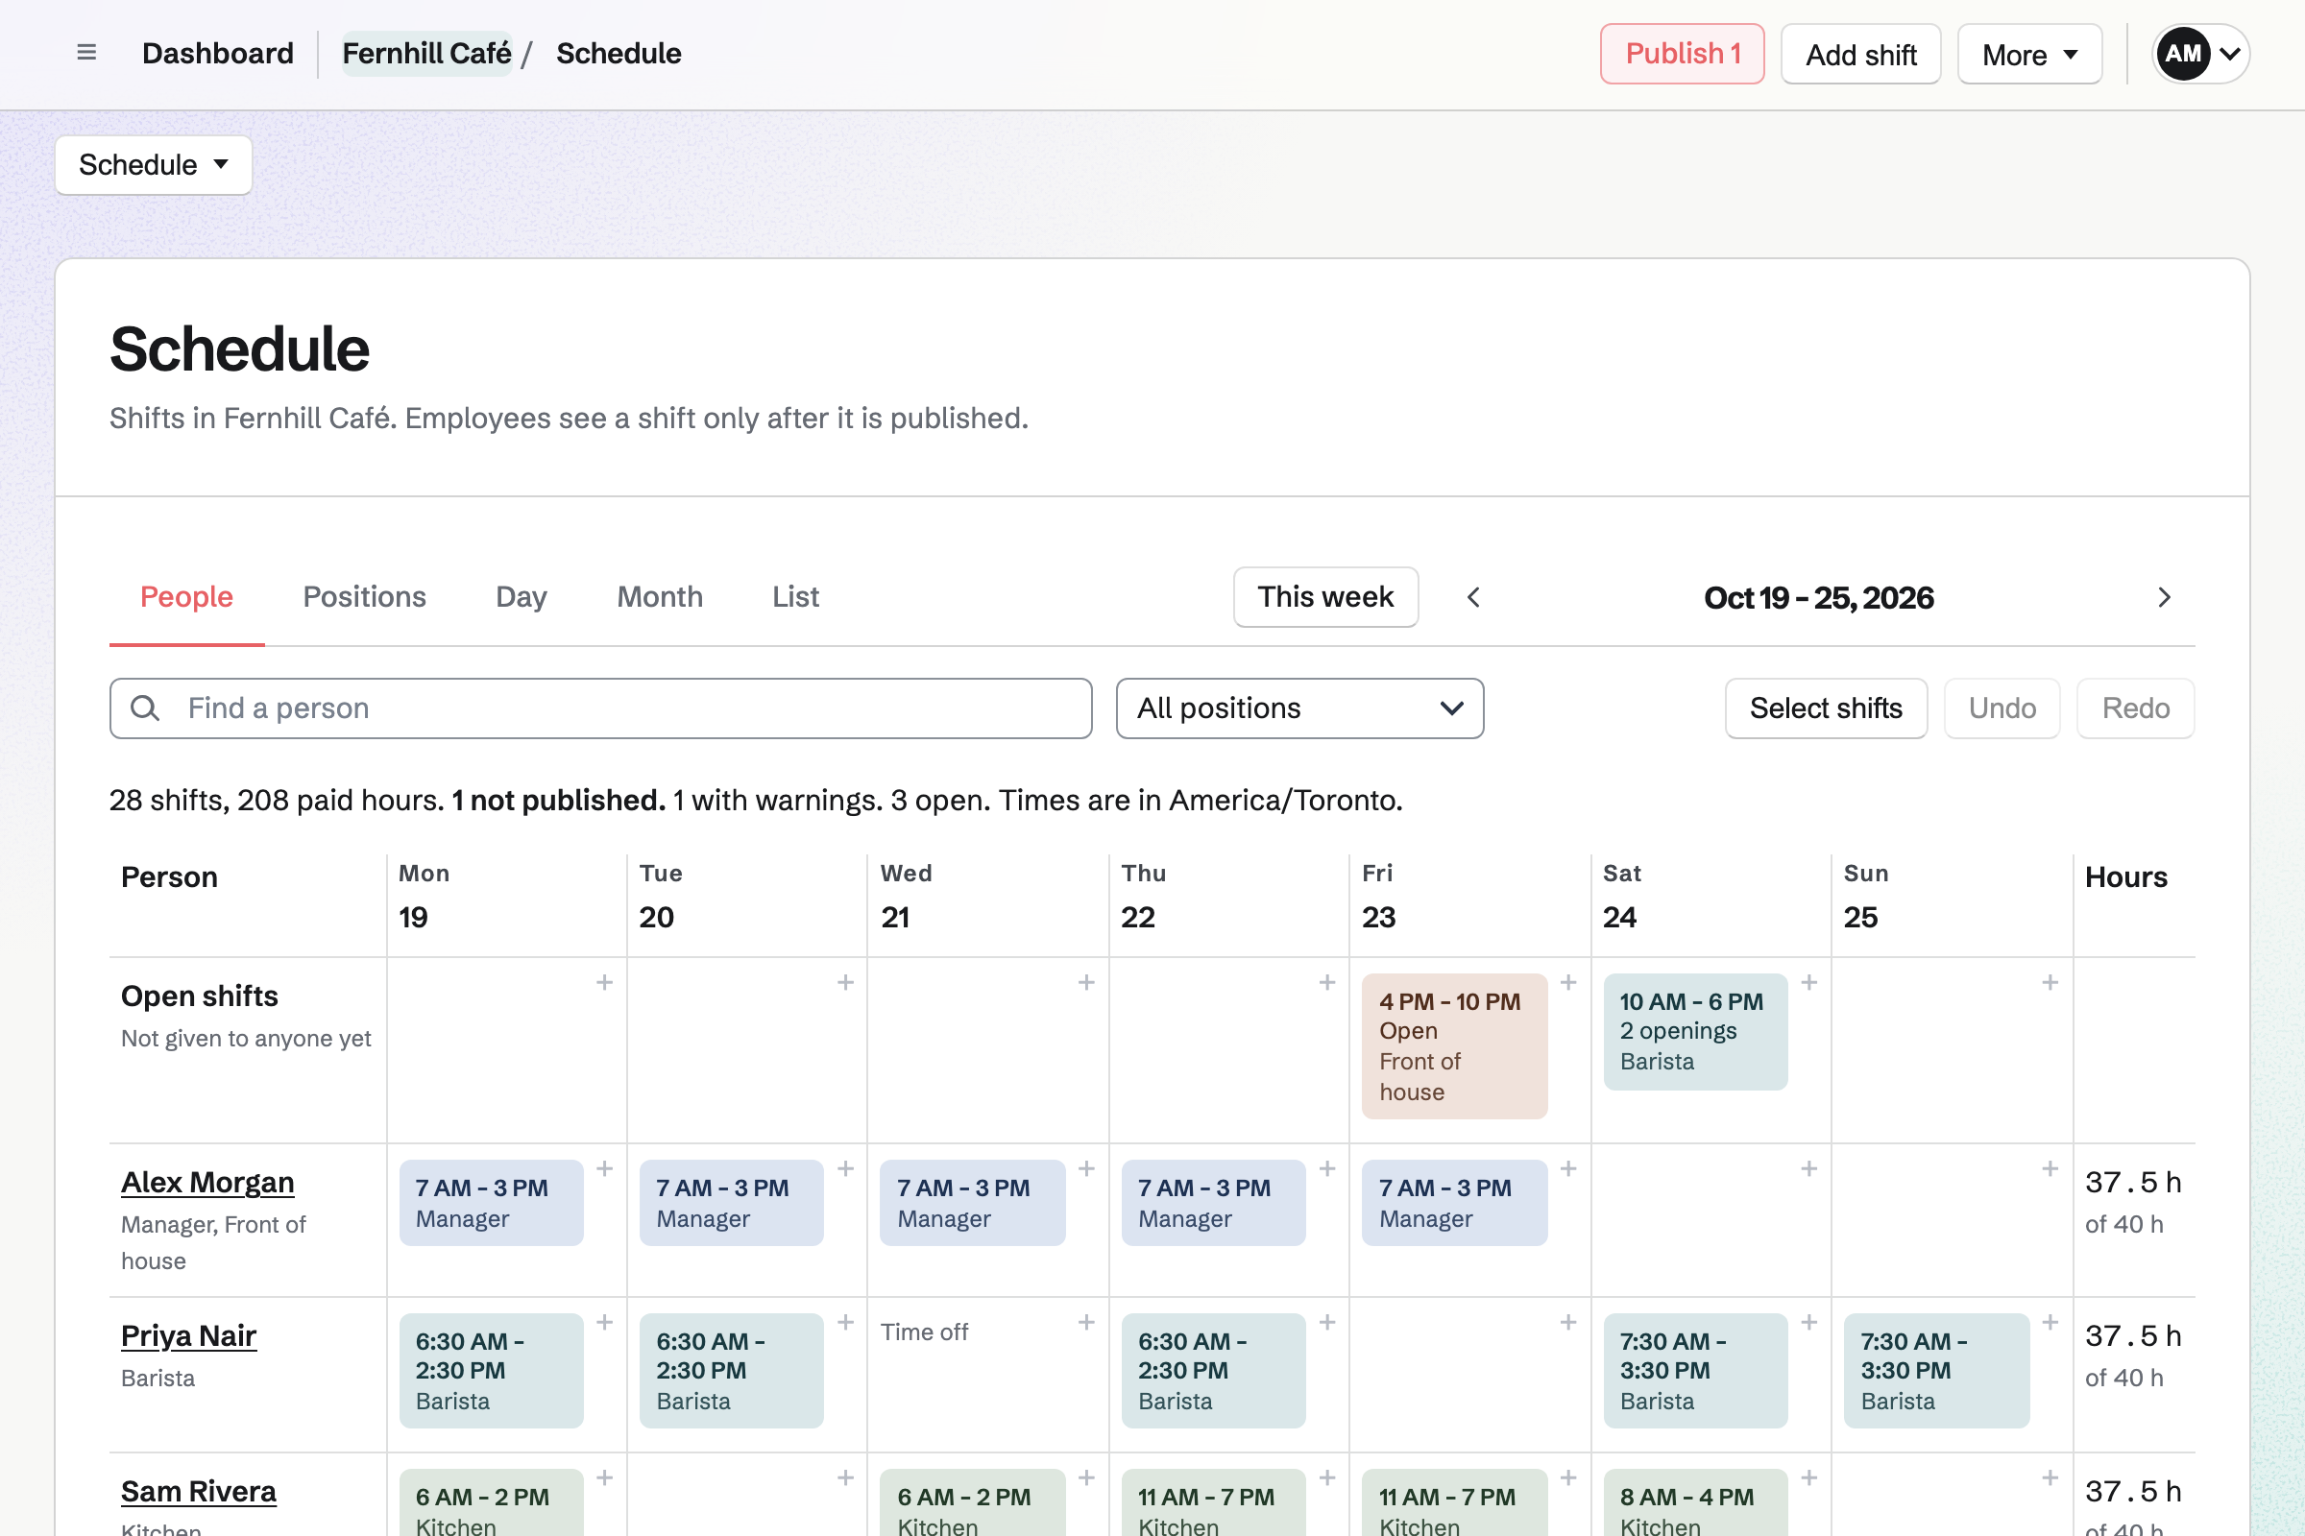The image size is (2305, 1536).
Task: Add shift for Priya Nair on Sunday
Action: coord(2050,1323)
